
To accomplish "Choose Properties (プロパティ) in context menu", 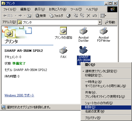I will click(106, 118).
